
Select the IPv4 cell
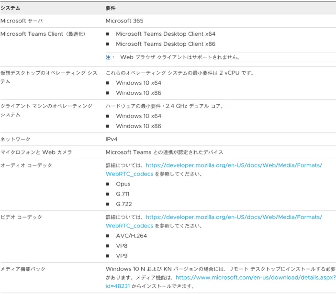coord(112,139)
